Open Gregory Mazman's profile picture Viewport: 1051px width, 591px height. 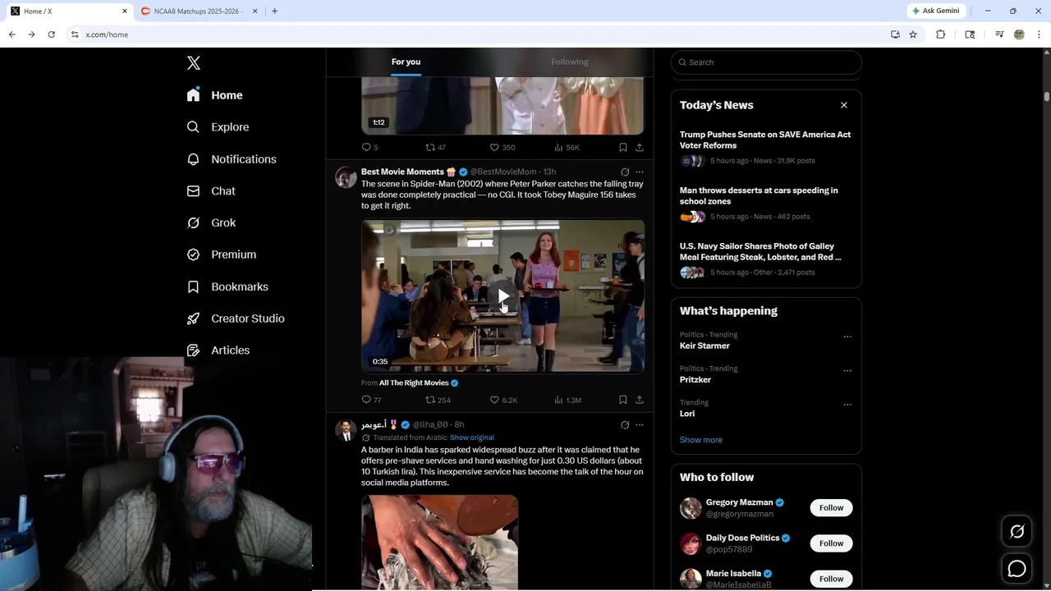pyautogui.click(x=691, y=508)
